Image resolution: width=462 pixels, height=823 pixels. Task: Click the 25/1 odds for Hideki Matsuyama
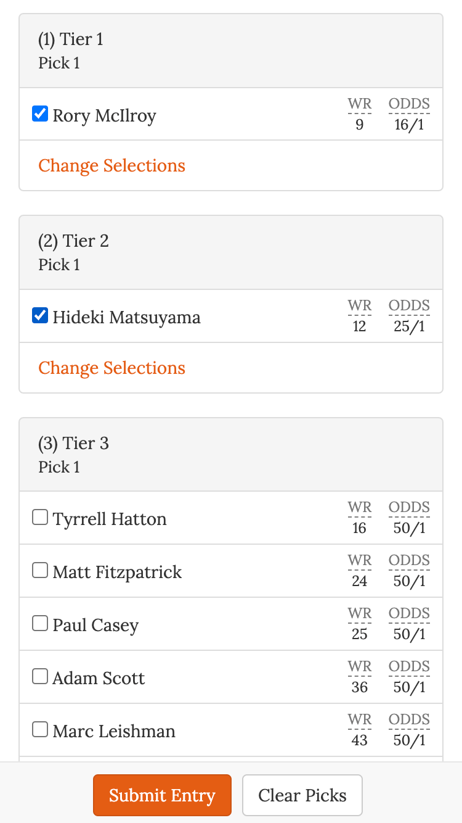408,326
